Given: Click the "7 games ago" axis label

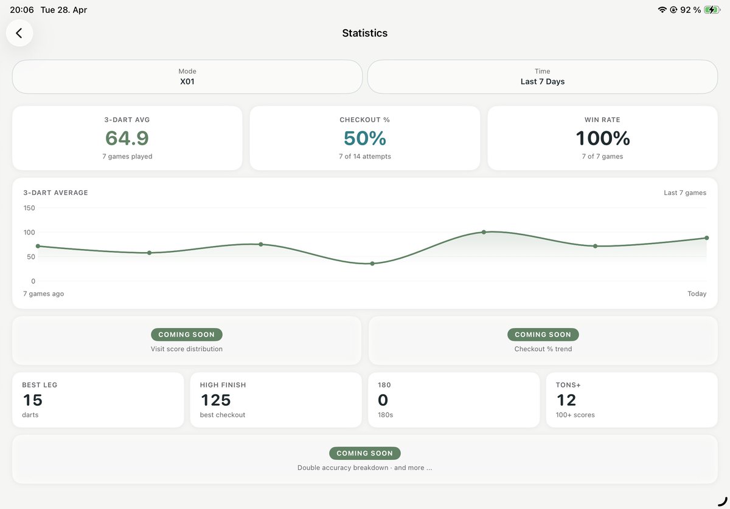Looking at the screenshot, I should 44,293.
